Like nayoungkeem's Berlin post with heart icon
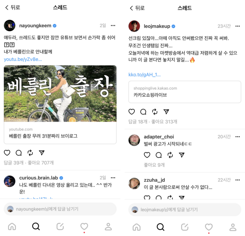 (7, 153)
